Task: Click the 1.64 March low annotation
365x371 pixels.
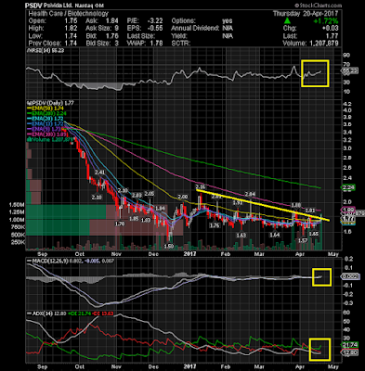Action: coord(275,235)
